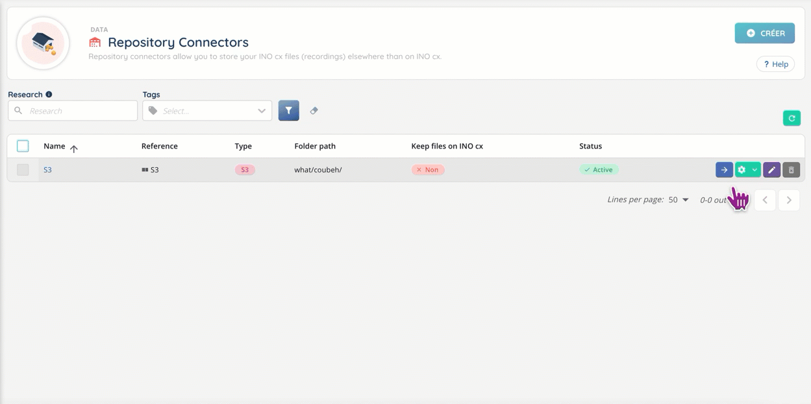Open the green gear settings menu for S3
Screen dimensions: 811x404
pyautogui.click(x=747, y=170)
